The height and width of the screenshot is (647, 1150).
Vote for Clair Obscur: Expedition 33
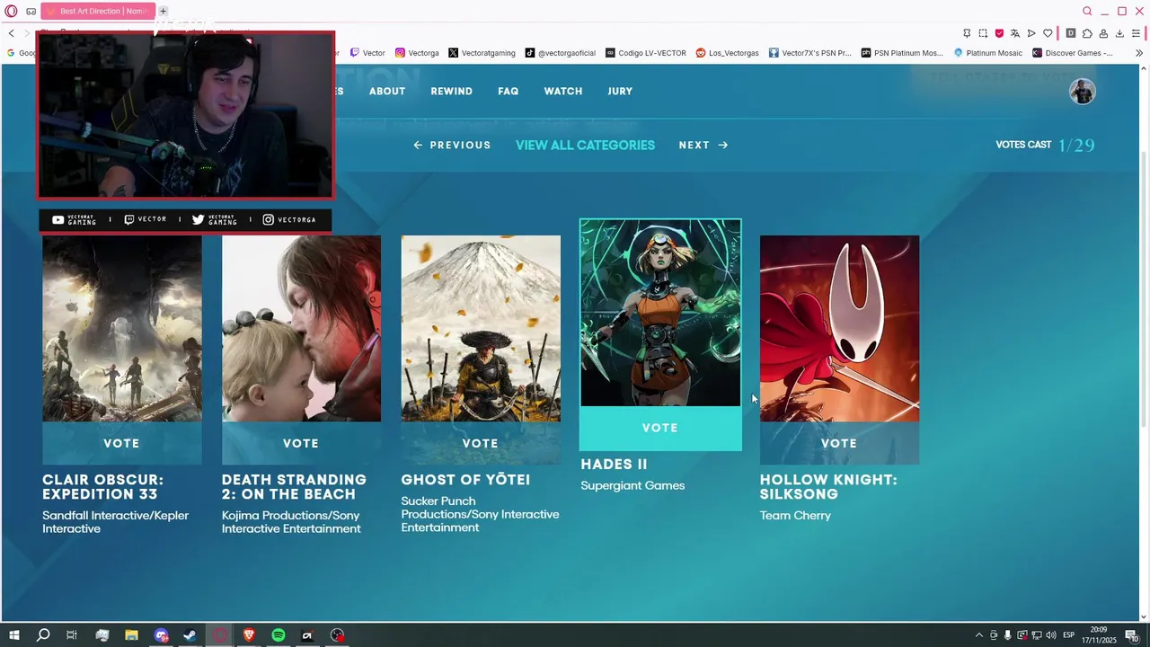tap(121, 444)
